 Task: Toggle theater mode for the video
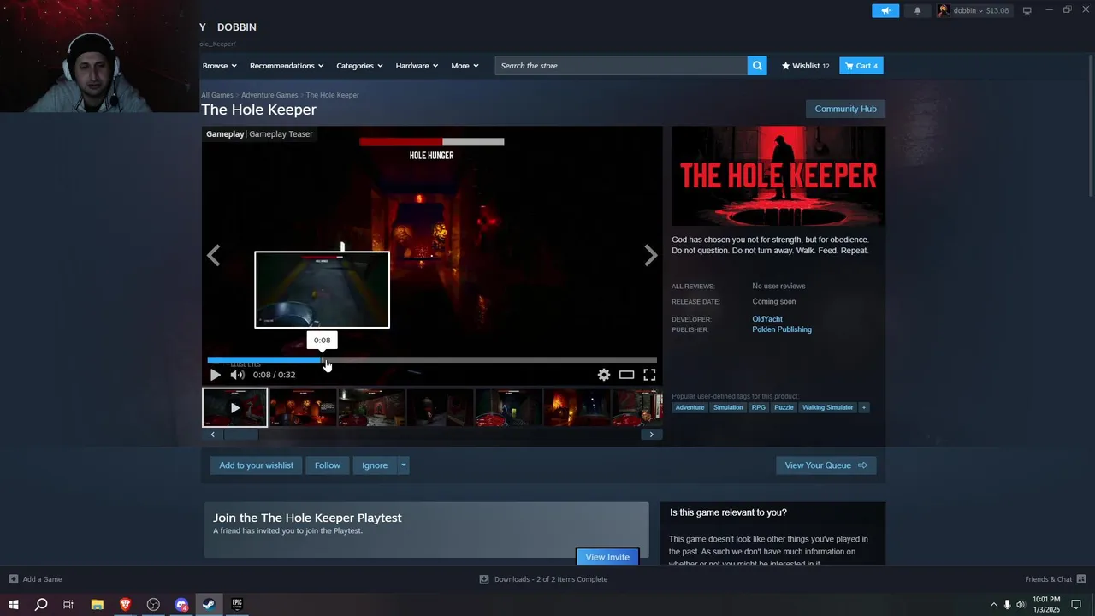(x=627, y=375)
